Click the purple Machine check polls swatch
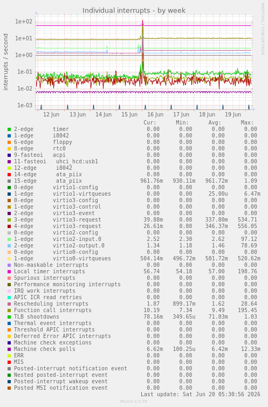The height and width of the screenshot is (407, 268). (9, 349)
